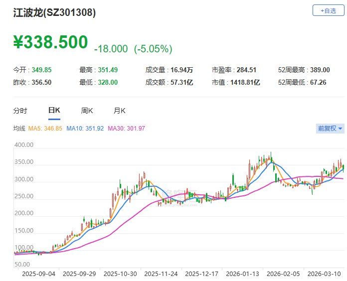Click the 最低 value 328.00
The image size is (347, 281).
[108, 83]
